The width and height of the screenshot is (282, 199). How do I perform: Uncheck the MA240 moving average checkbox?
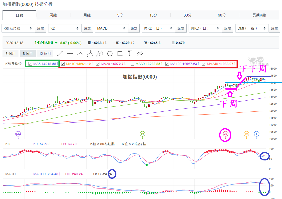click(x=204, y=64)
